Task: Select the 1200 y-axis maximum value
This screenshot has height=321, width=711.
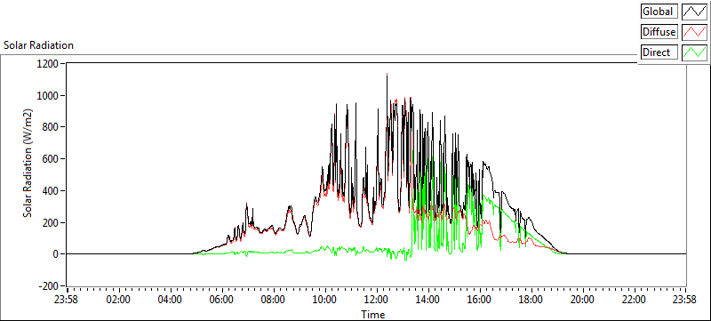Action: pyautogui.click(x=49, y=63)
